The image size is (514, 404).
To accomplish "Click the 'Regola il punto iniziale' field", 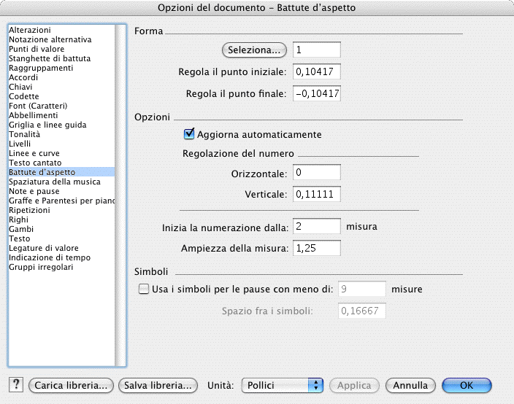I will click(317, 72).
